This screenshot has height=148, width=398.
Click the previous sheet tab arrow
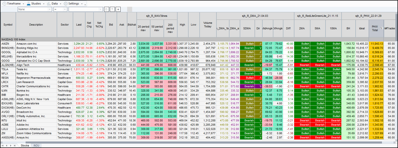pos(7,145)
